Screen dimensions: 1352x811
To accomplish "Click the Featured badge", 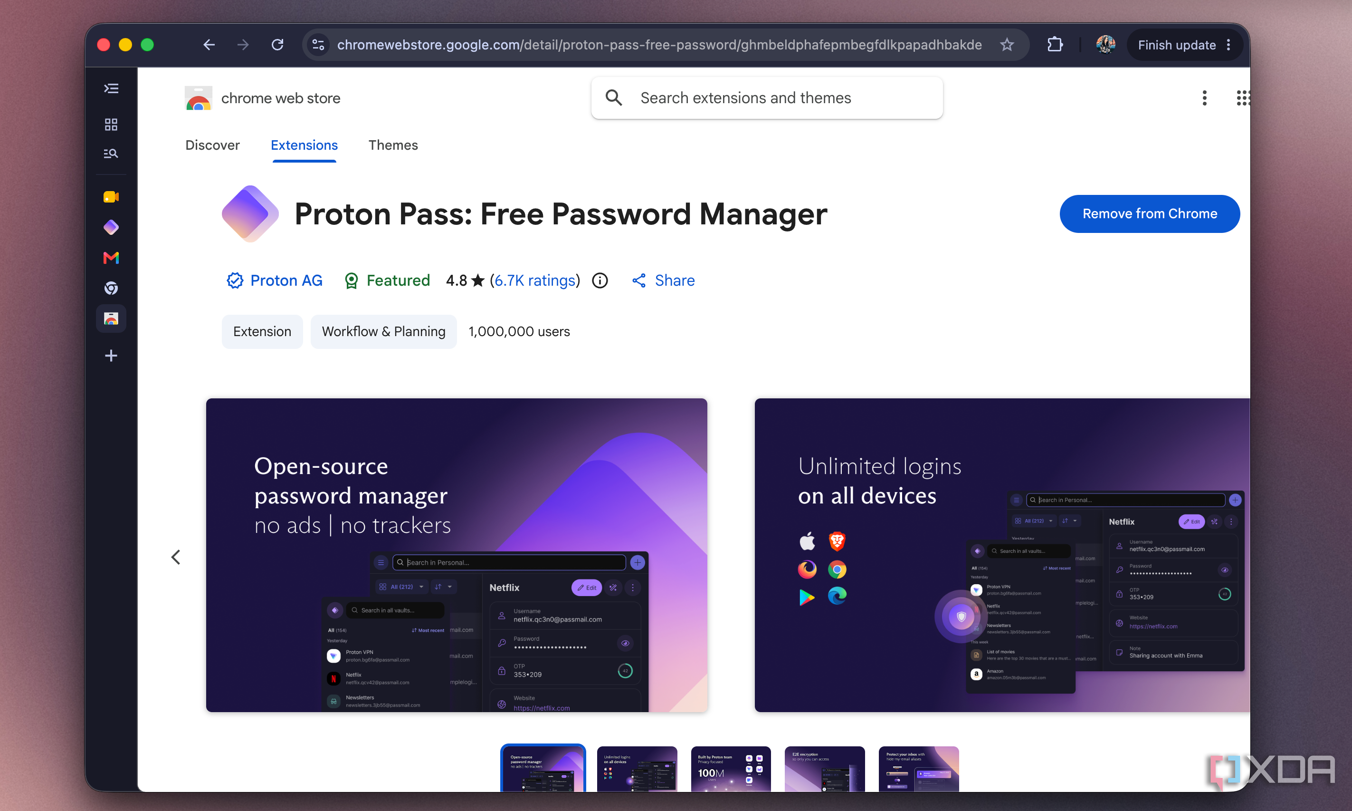I will coord(387,280).
